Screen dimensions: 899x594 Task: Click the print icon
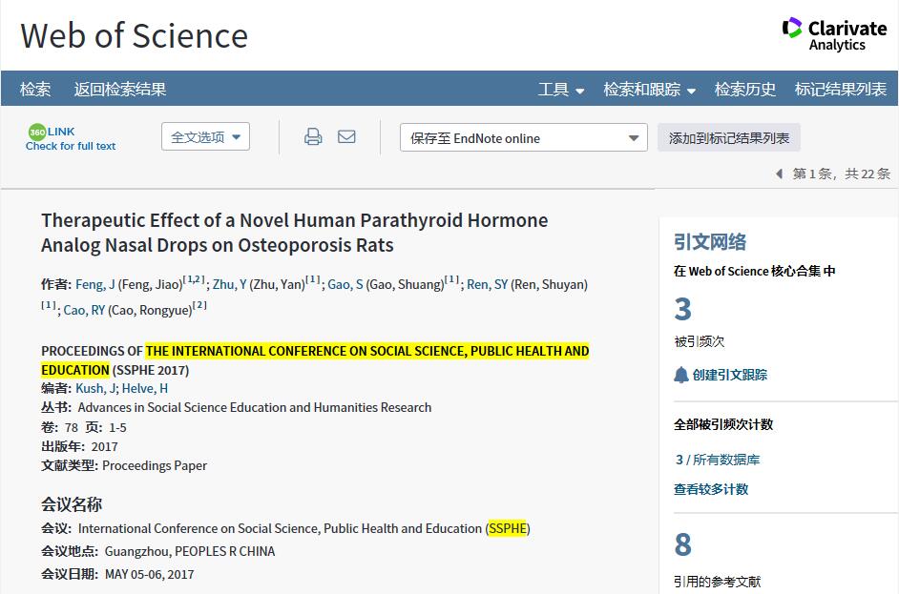[x=313, y=136]
